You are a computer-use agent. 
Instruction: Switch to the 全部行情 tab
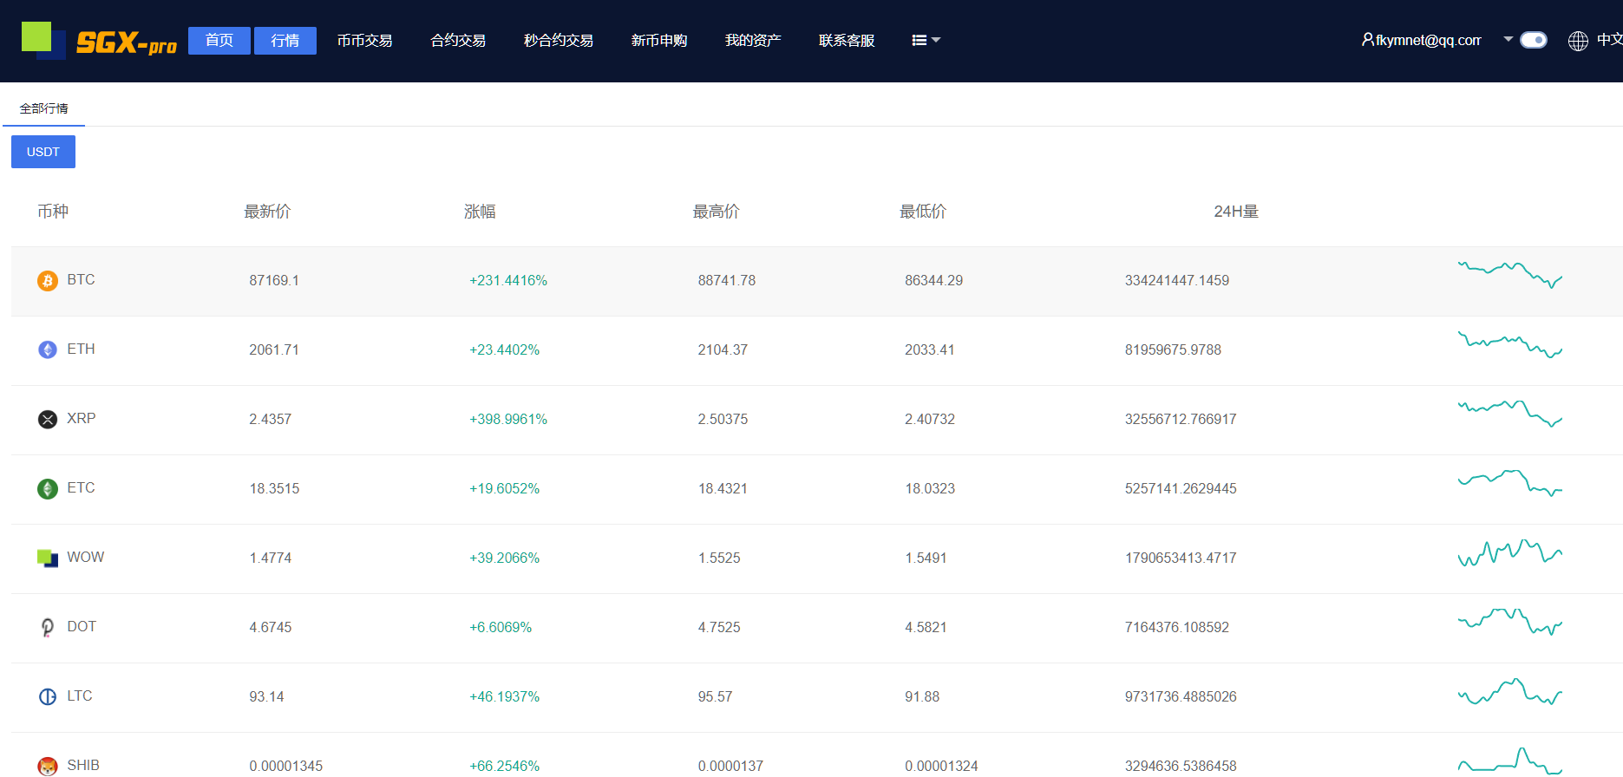click(x=43, y=108)
